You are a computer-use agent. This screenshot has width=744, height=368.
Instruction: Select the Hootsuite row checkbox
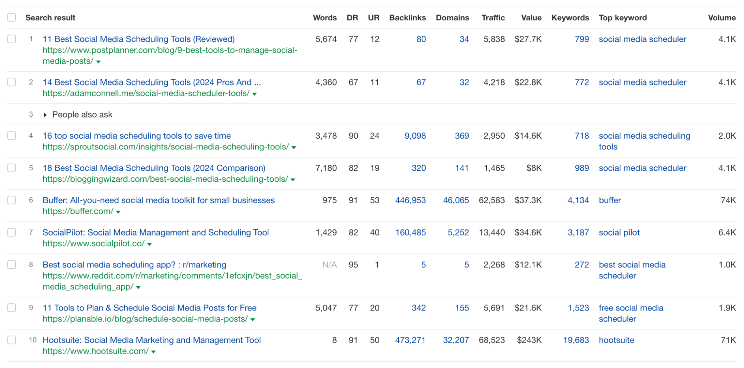[12, 340]
